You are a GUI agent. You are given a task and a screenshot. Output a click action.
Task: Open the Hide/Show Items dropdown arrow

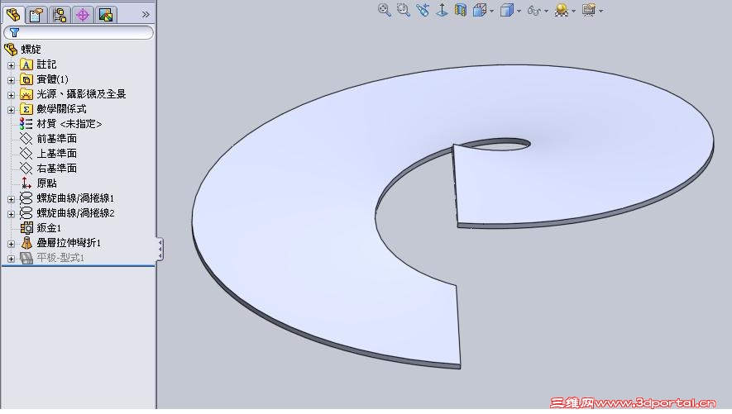[546, 11]
